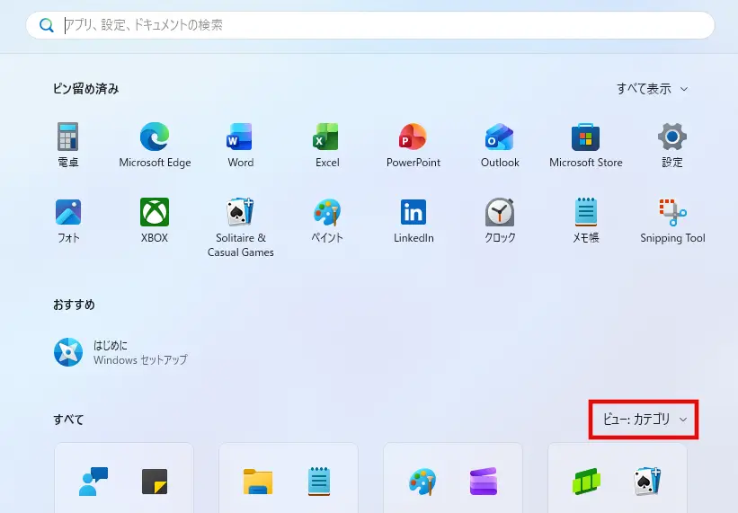Open the フォト photos app

68,220
